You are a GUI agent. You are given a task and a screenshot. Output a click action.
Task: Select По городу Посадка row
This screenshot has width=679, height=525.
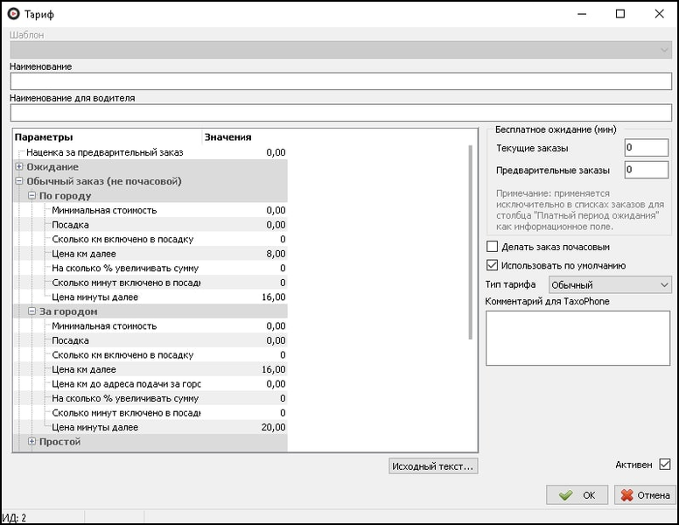coord(150,225)
